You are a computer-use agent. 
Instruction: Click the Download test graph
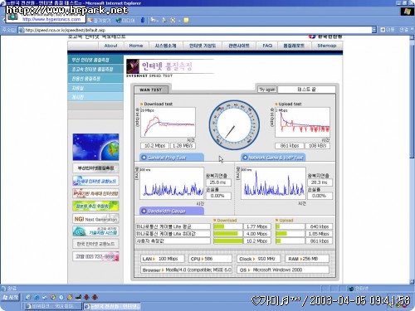(x=168, y=123)
